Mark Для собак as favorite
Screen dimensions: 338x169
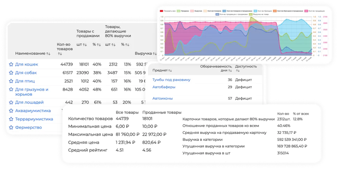click(x=11, y=72)
